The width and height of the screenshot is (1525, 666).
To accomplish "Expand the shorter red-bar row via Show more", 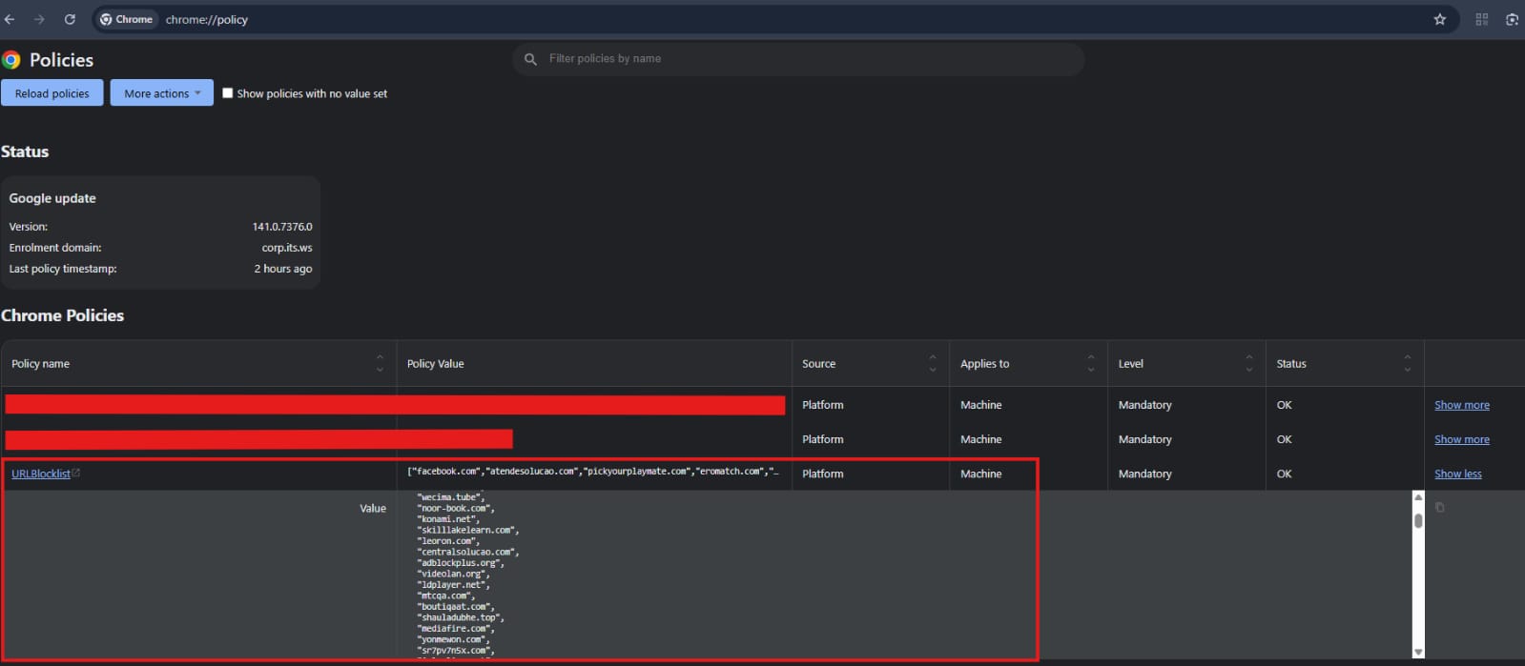I will 1462,439.
